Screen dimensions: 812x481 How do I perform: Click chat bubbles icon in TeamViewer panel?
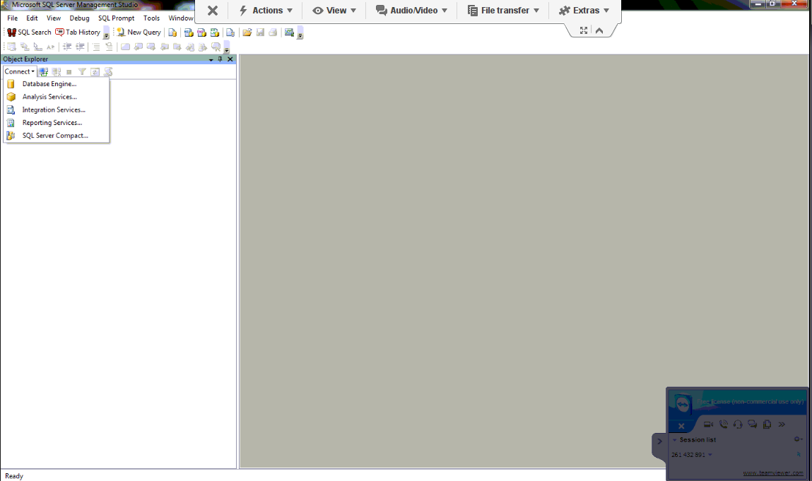tap(753, 424)
